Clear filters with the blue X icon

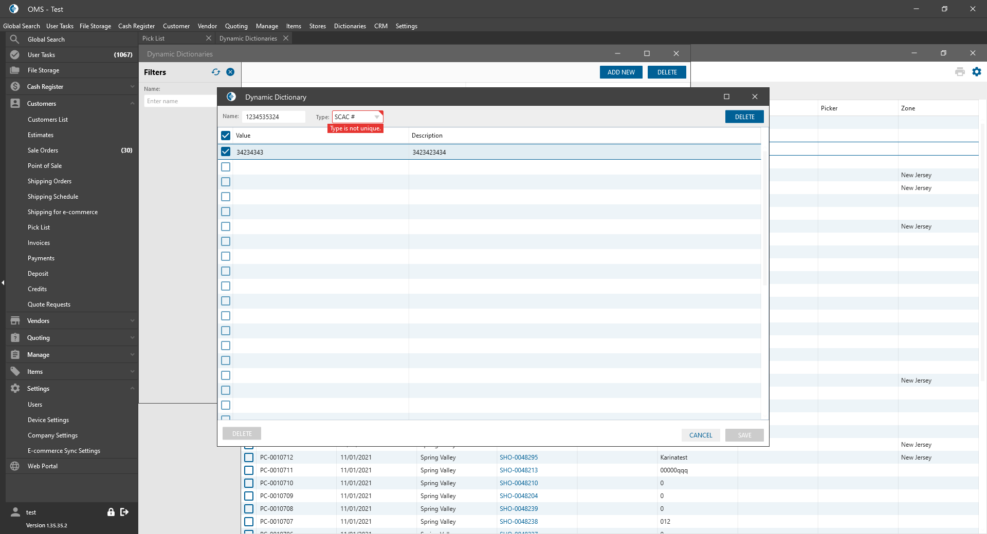point(230,72)
